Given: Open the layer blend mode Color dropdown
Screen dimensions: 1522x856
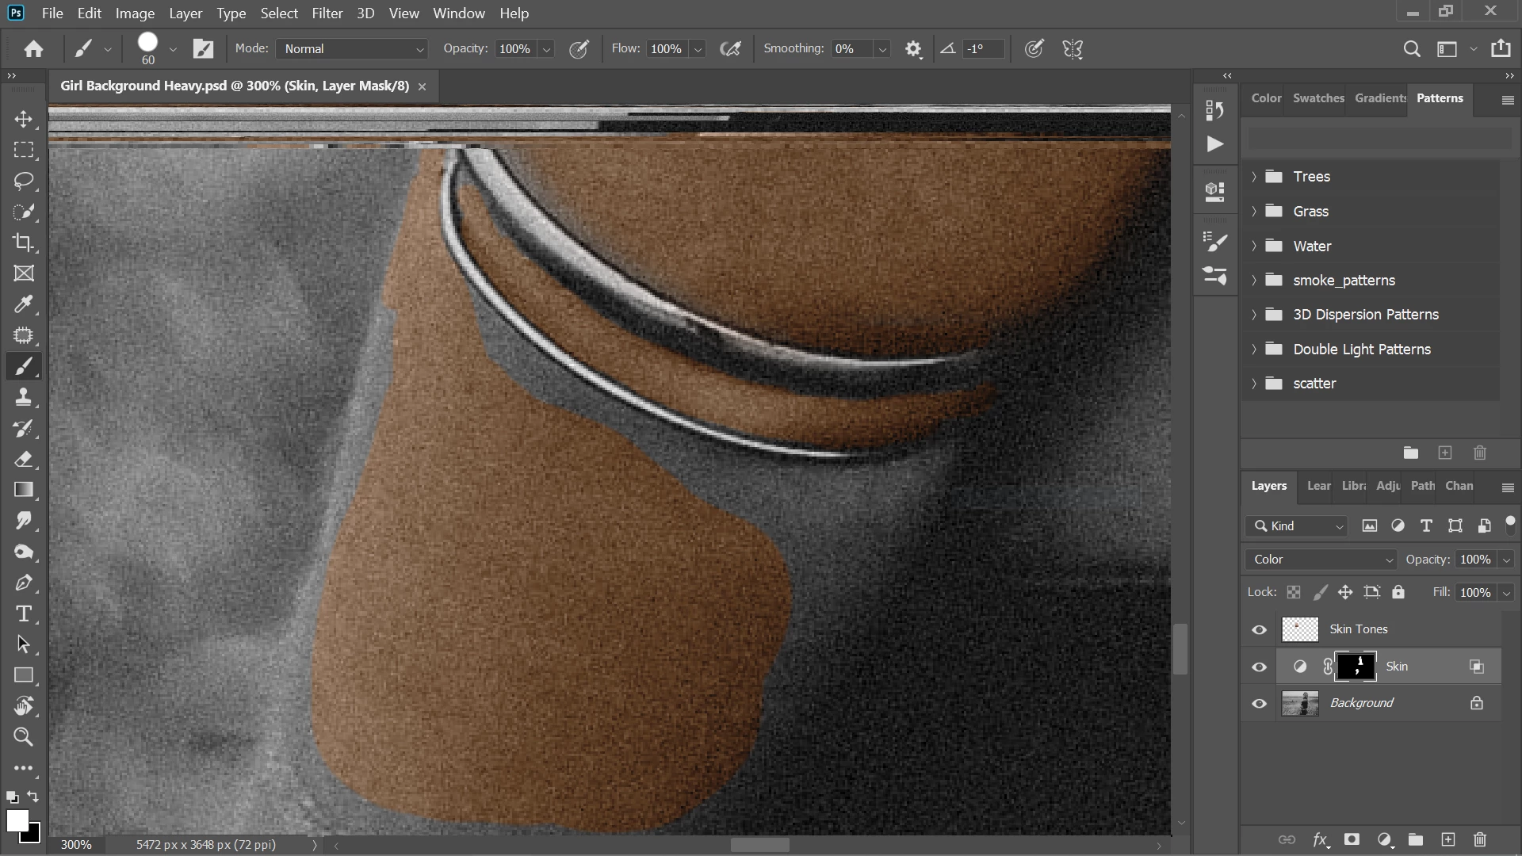Looking at the screenshot, I should pyautogui.click(x=1321, y=560).
